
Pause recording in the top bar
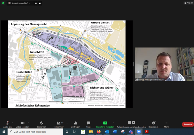pos(36,3)
